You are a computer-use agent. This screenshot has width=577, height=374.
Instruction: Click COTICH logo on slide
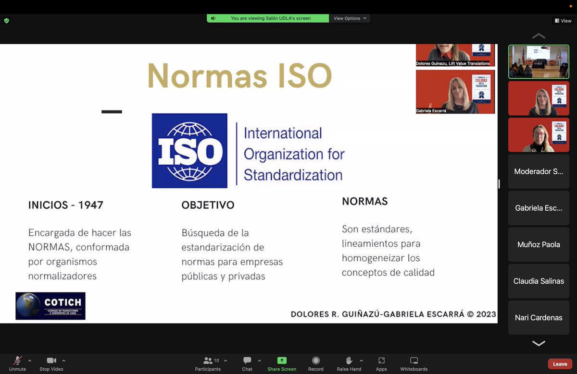(x=50, y=306)
